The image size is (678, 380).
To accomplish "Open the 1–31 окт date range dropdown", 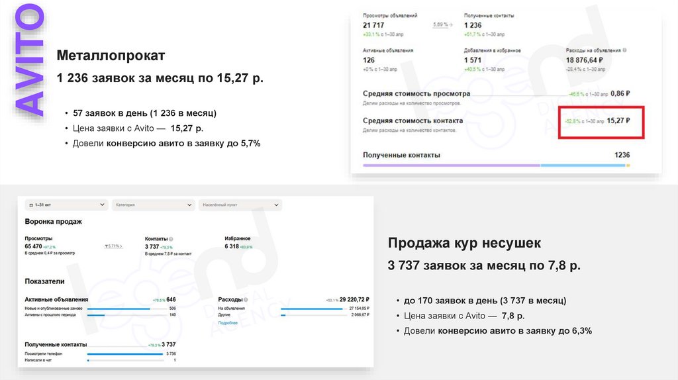I will click(66, 205).
